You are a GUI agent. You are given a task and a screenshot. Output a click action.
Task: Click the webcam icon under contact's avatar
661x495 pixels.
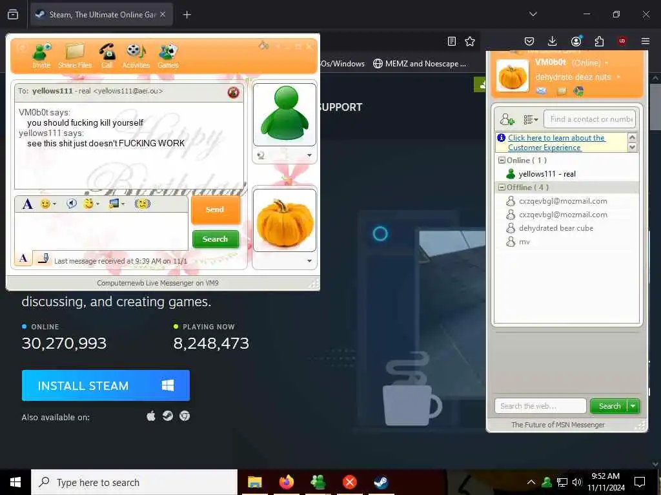261,155
